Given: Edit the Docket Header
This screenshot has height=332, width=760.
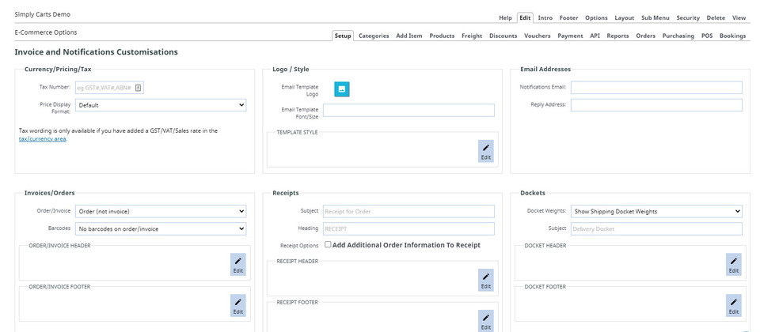Looking at the screenshot, I should (x=733, y=265).
